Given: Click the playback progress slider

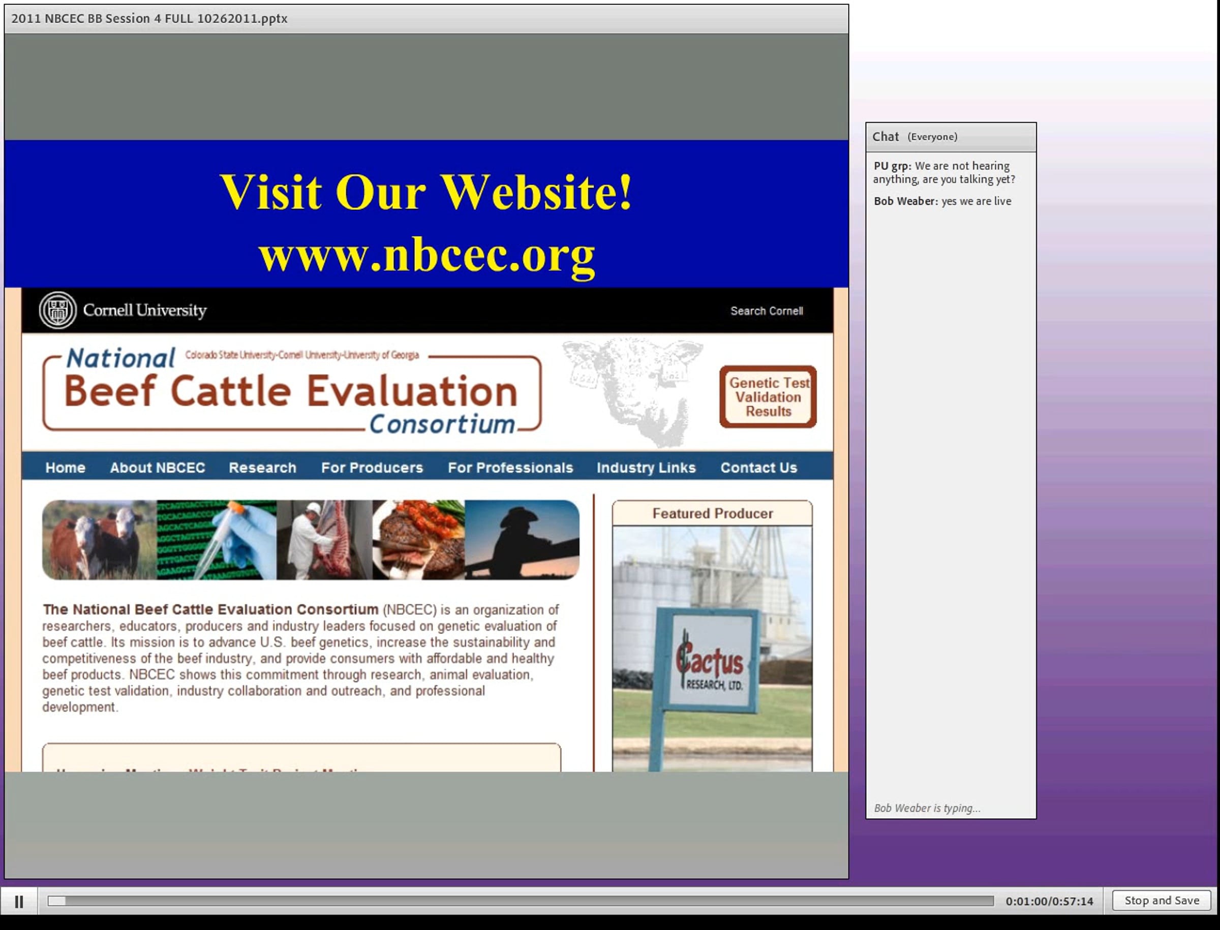Looking at the screenshot, I should [x=521, y=901].
